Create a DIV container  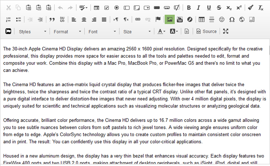pyautogui.click(x=62, y=19)
